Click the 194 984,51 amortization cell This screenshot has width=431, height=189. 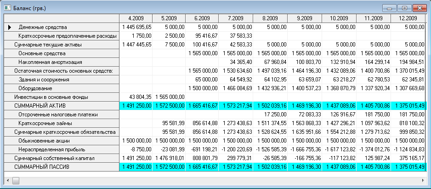(x=408, y=62)
